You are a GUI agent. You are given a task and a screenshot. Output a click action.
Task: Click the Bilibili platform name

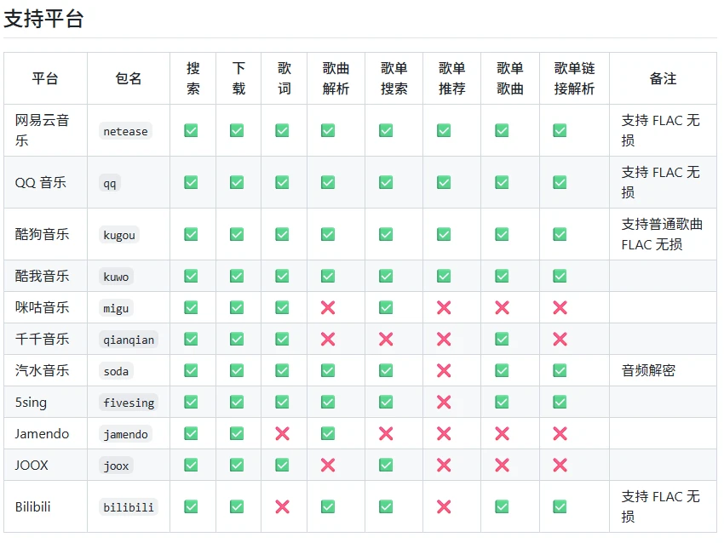tap(33, 506)
